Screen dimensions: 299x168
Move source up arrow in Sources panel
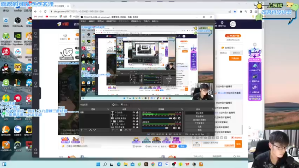tap(126, 130)
